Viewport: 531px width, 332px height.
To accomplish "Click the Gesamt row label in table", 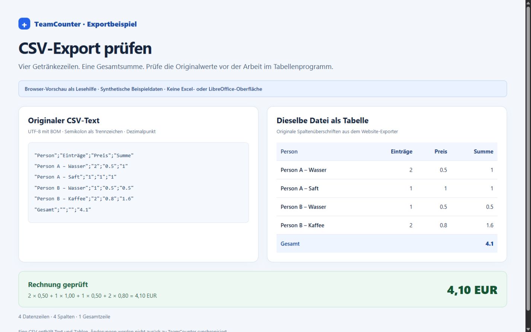I will (290, 244).
